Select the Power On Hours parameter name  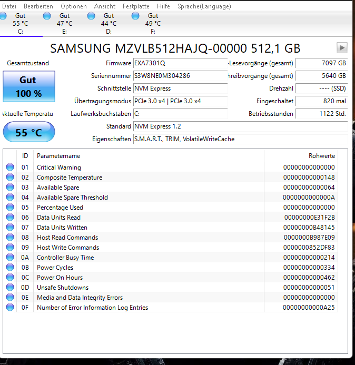[60, 278]
